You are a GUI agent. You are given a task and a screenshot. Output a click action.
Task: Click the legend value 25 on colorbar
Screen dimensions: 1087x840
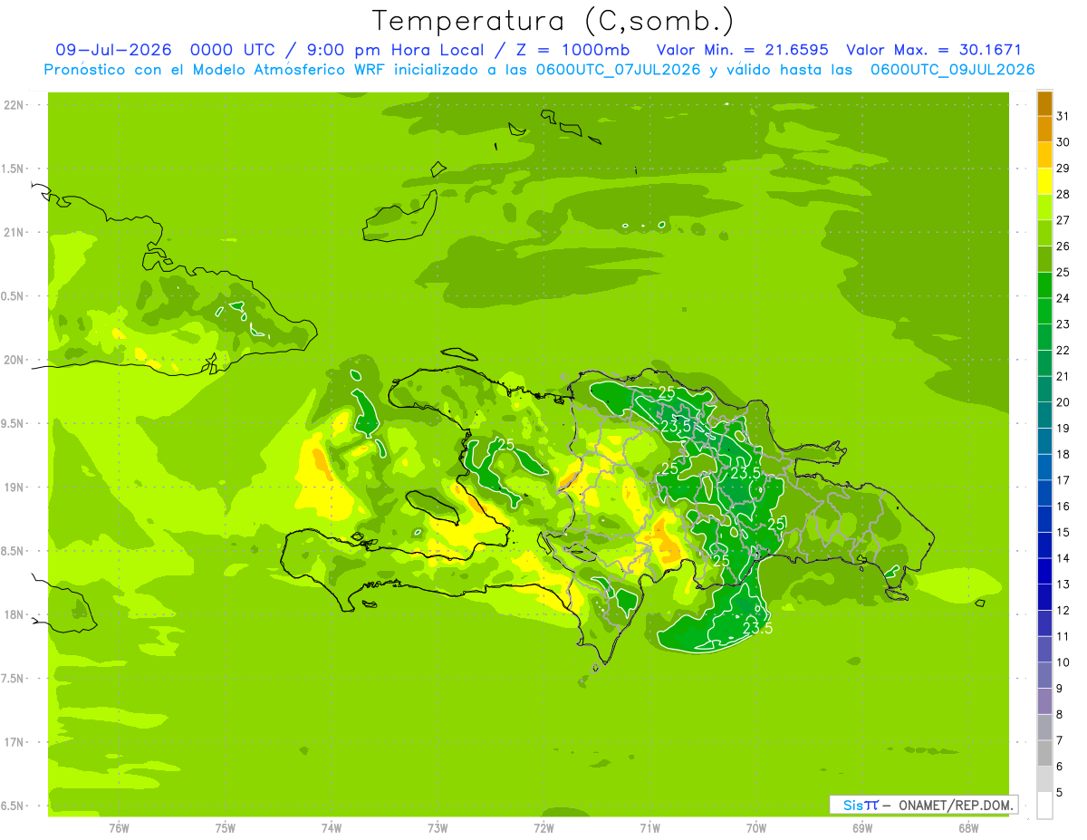(x=1063, y=272)
